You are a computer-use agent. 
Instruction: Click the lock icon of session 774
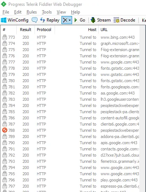pyautogui.click(x=5, y=43)
